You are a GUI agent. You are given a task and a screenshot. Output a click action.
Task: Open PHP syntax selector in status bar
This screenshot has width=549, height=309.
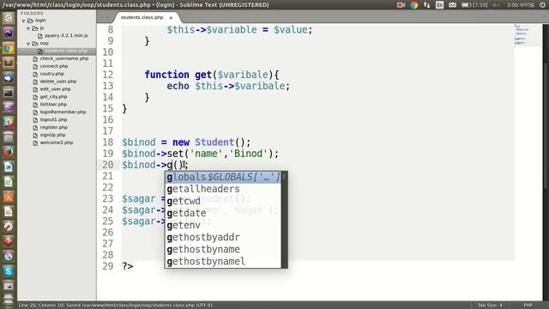point(528,306)
